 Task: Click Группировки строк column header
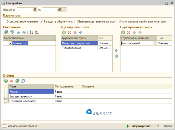point(79,38)
